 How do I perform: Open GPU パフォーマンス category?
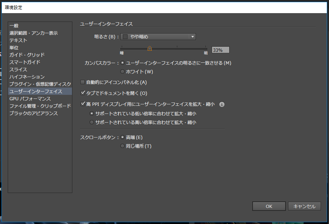pos(40,99)
